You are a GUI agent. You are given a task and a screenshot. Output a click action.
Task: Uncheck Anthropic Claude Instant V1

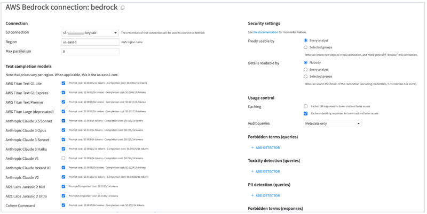[64, 168]
